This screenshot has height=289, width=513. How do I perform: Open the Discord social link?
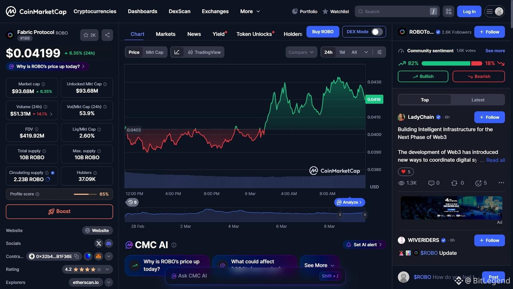pos(109,243)
